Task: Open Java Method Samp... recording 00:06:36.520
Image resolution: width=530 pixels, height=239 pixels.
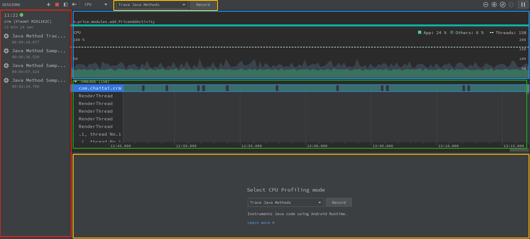Action: pyautogui.click(x=35, y=54)
